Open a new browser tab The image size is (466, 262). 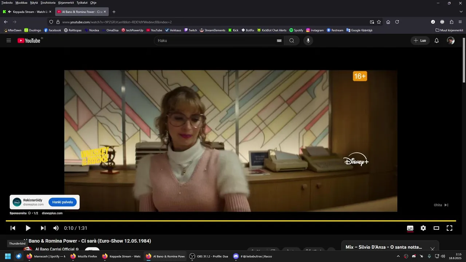point(114,12)
